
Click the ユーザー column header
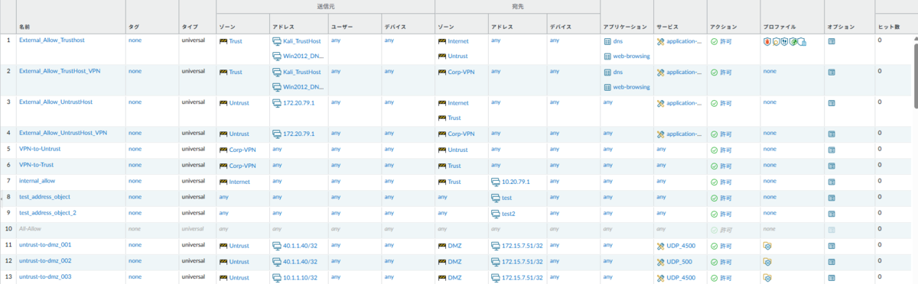tap(341, 26)
